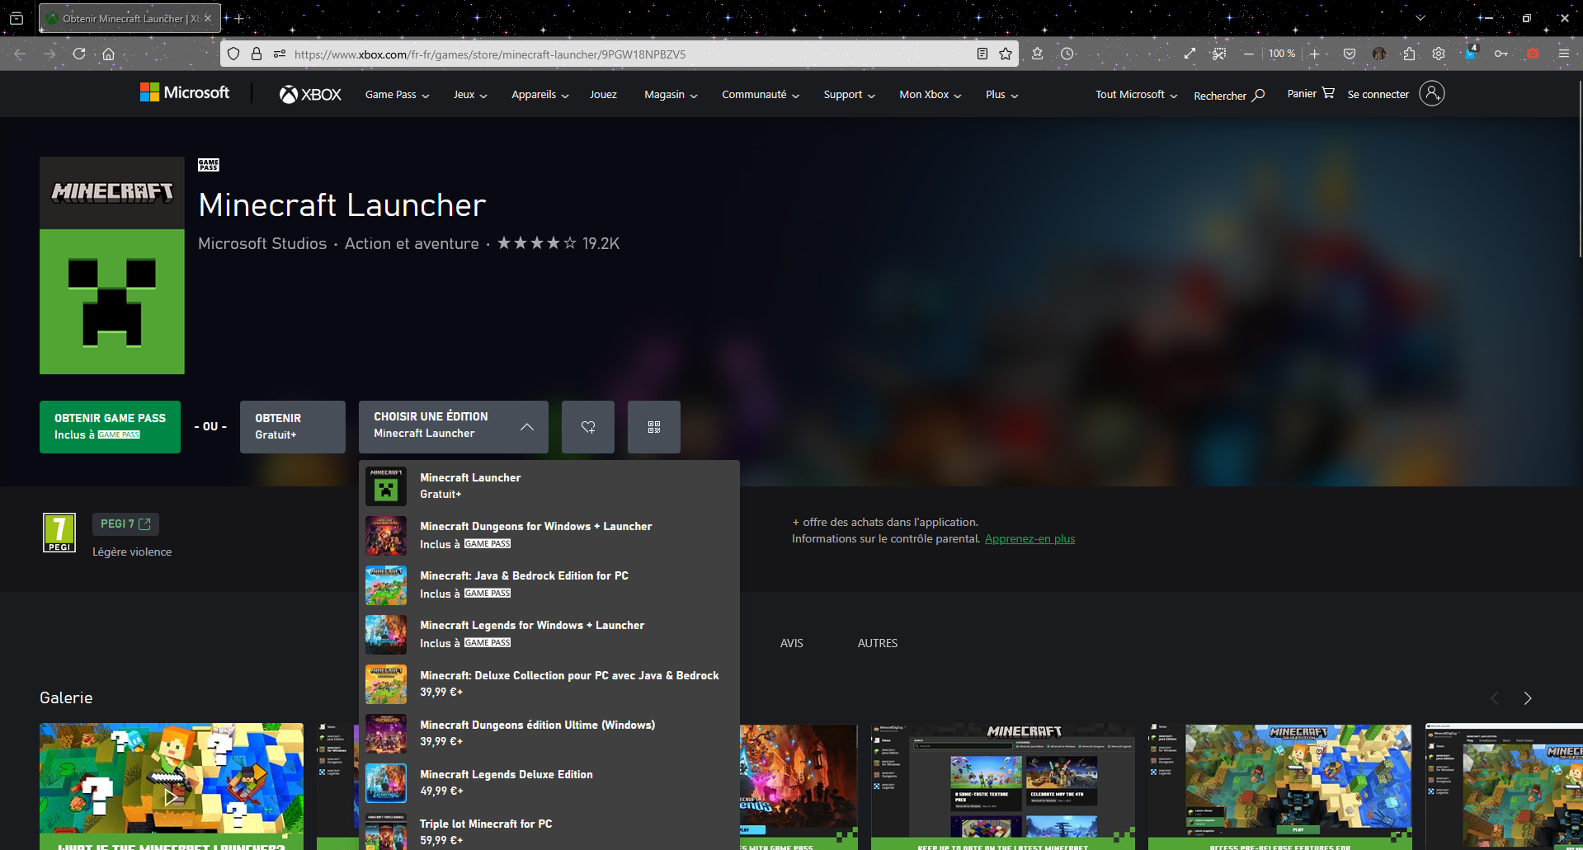
Task: Expand the Communauté menu
Action: point(761,95)
